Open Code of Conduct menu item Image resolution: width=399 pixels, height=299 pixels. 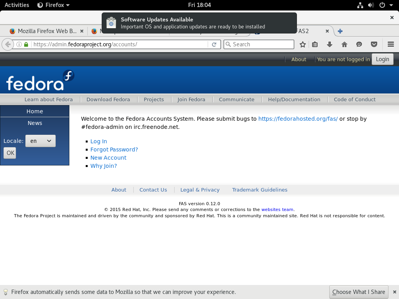pos(355,99)
